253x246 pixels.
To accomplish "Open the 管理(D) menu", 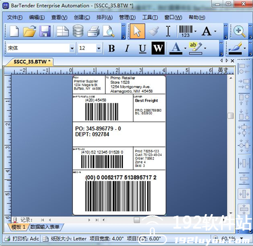I will coord(128,17).
